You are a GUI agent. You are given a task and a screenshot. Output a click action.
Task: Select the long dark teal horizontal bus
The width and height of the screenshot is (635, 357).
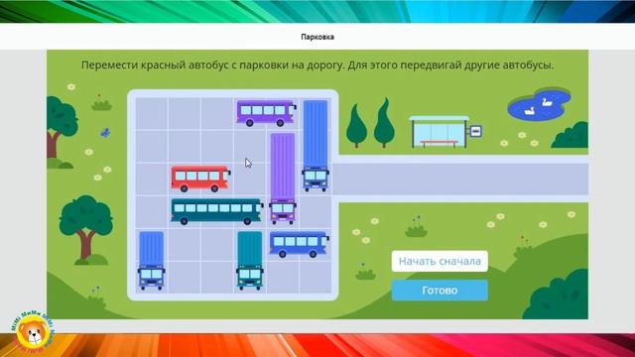tap(217, 211)
